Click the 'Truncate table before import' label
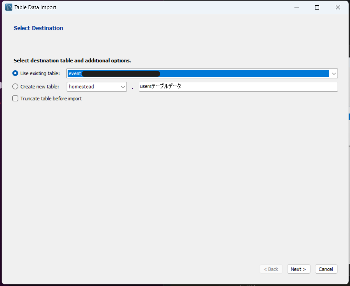Image resolution: width=350 pixels, height=286 pixels. coord(51,99)
